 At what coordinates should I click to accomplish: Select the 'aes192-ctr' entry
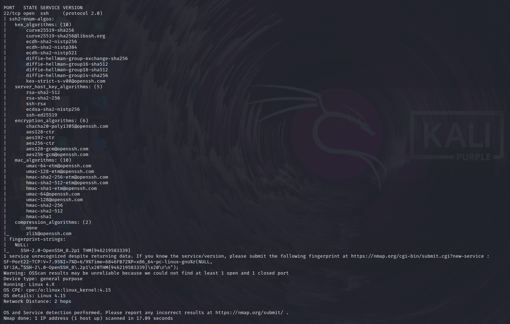point(40,138)
